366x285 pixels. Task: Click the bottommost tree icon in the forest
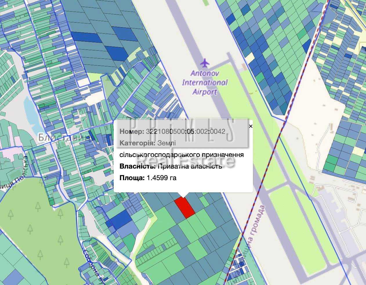tap(67, 262)
